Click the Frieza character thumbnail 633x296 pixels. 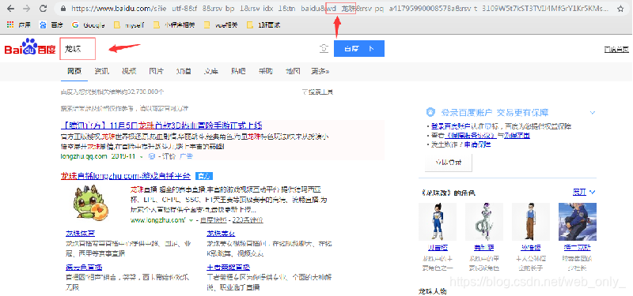point(484,222)
